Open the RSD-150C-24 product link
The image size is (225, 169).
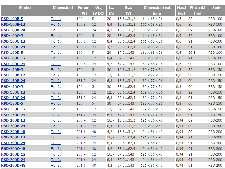[x=13, y=98]
